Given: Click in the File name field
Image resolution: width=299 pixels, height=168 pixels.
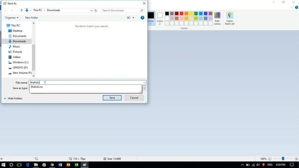Looking at the screenshot, I should tap(85, 83).
